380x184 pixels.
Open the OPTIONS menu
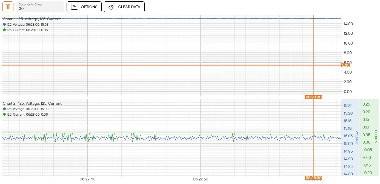pyautogui.click(x=84, y=7)
